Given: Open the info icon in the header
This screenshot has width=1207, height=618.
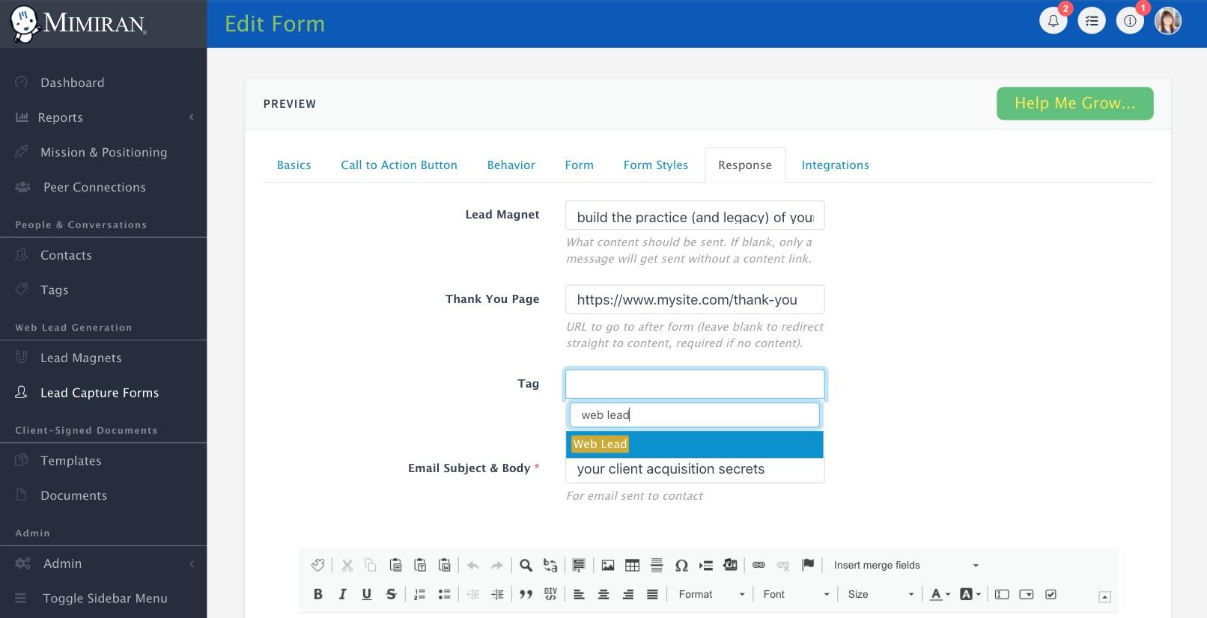Looking at the screenshot, I should (1130, 21).
